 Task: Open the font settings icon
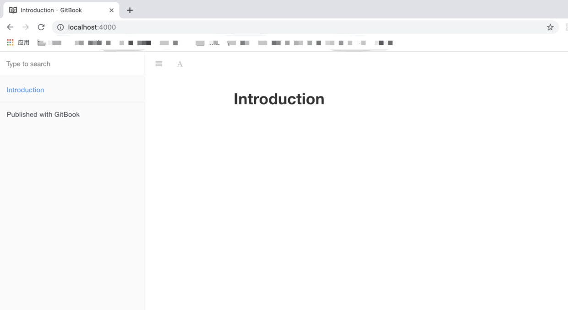(180, 64)
